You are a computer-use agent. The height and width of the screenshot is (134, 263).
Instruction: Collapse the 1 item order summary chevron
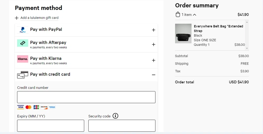[x=195, y=15]
